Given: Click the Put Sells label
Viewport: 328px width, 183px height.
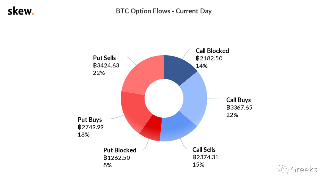Looking at the screenshot, I should pyautogui.click(x=104, y=58).
